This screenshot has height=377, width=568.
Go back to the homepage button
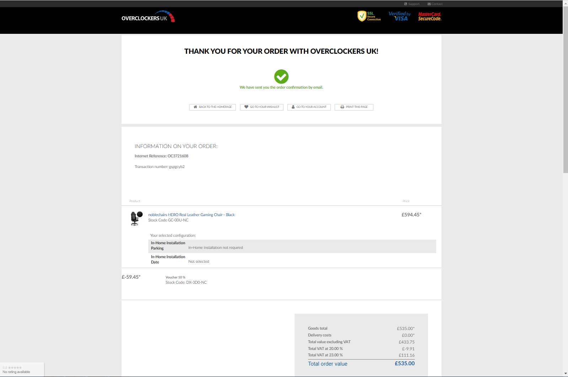pyautogui.click(x=213, y=107)
